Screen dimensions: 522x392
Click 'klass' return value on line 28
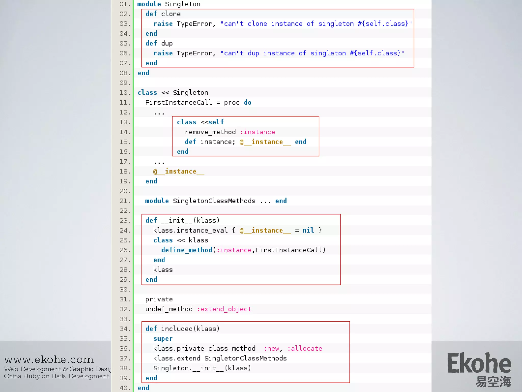163,270
